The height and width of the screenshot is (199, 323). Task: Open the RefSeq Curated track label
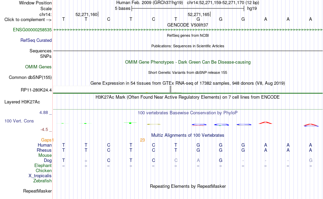coord(36,40)
